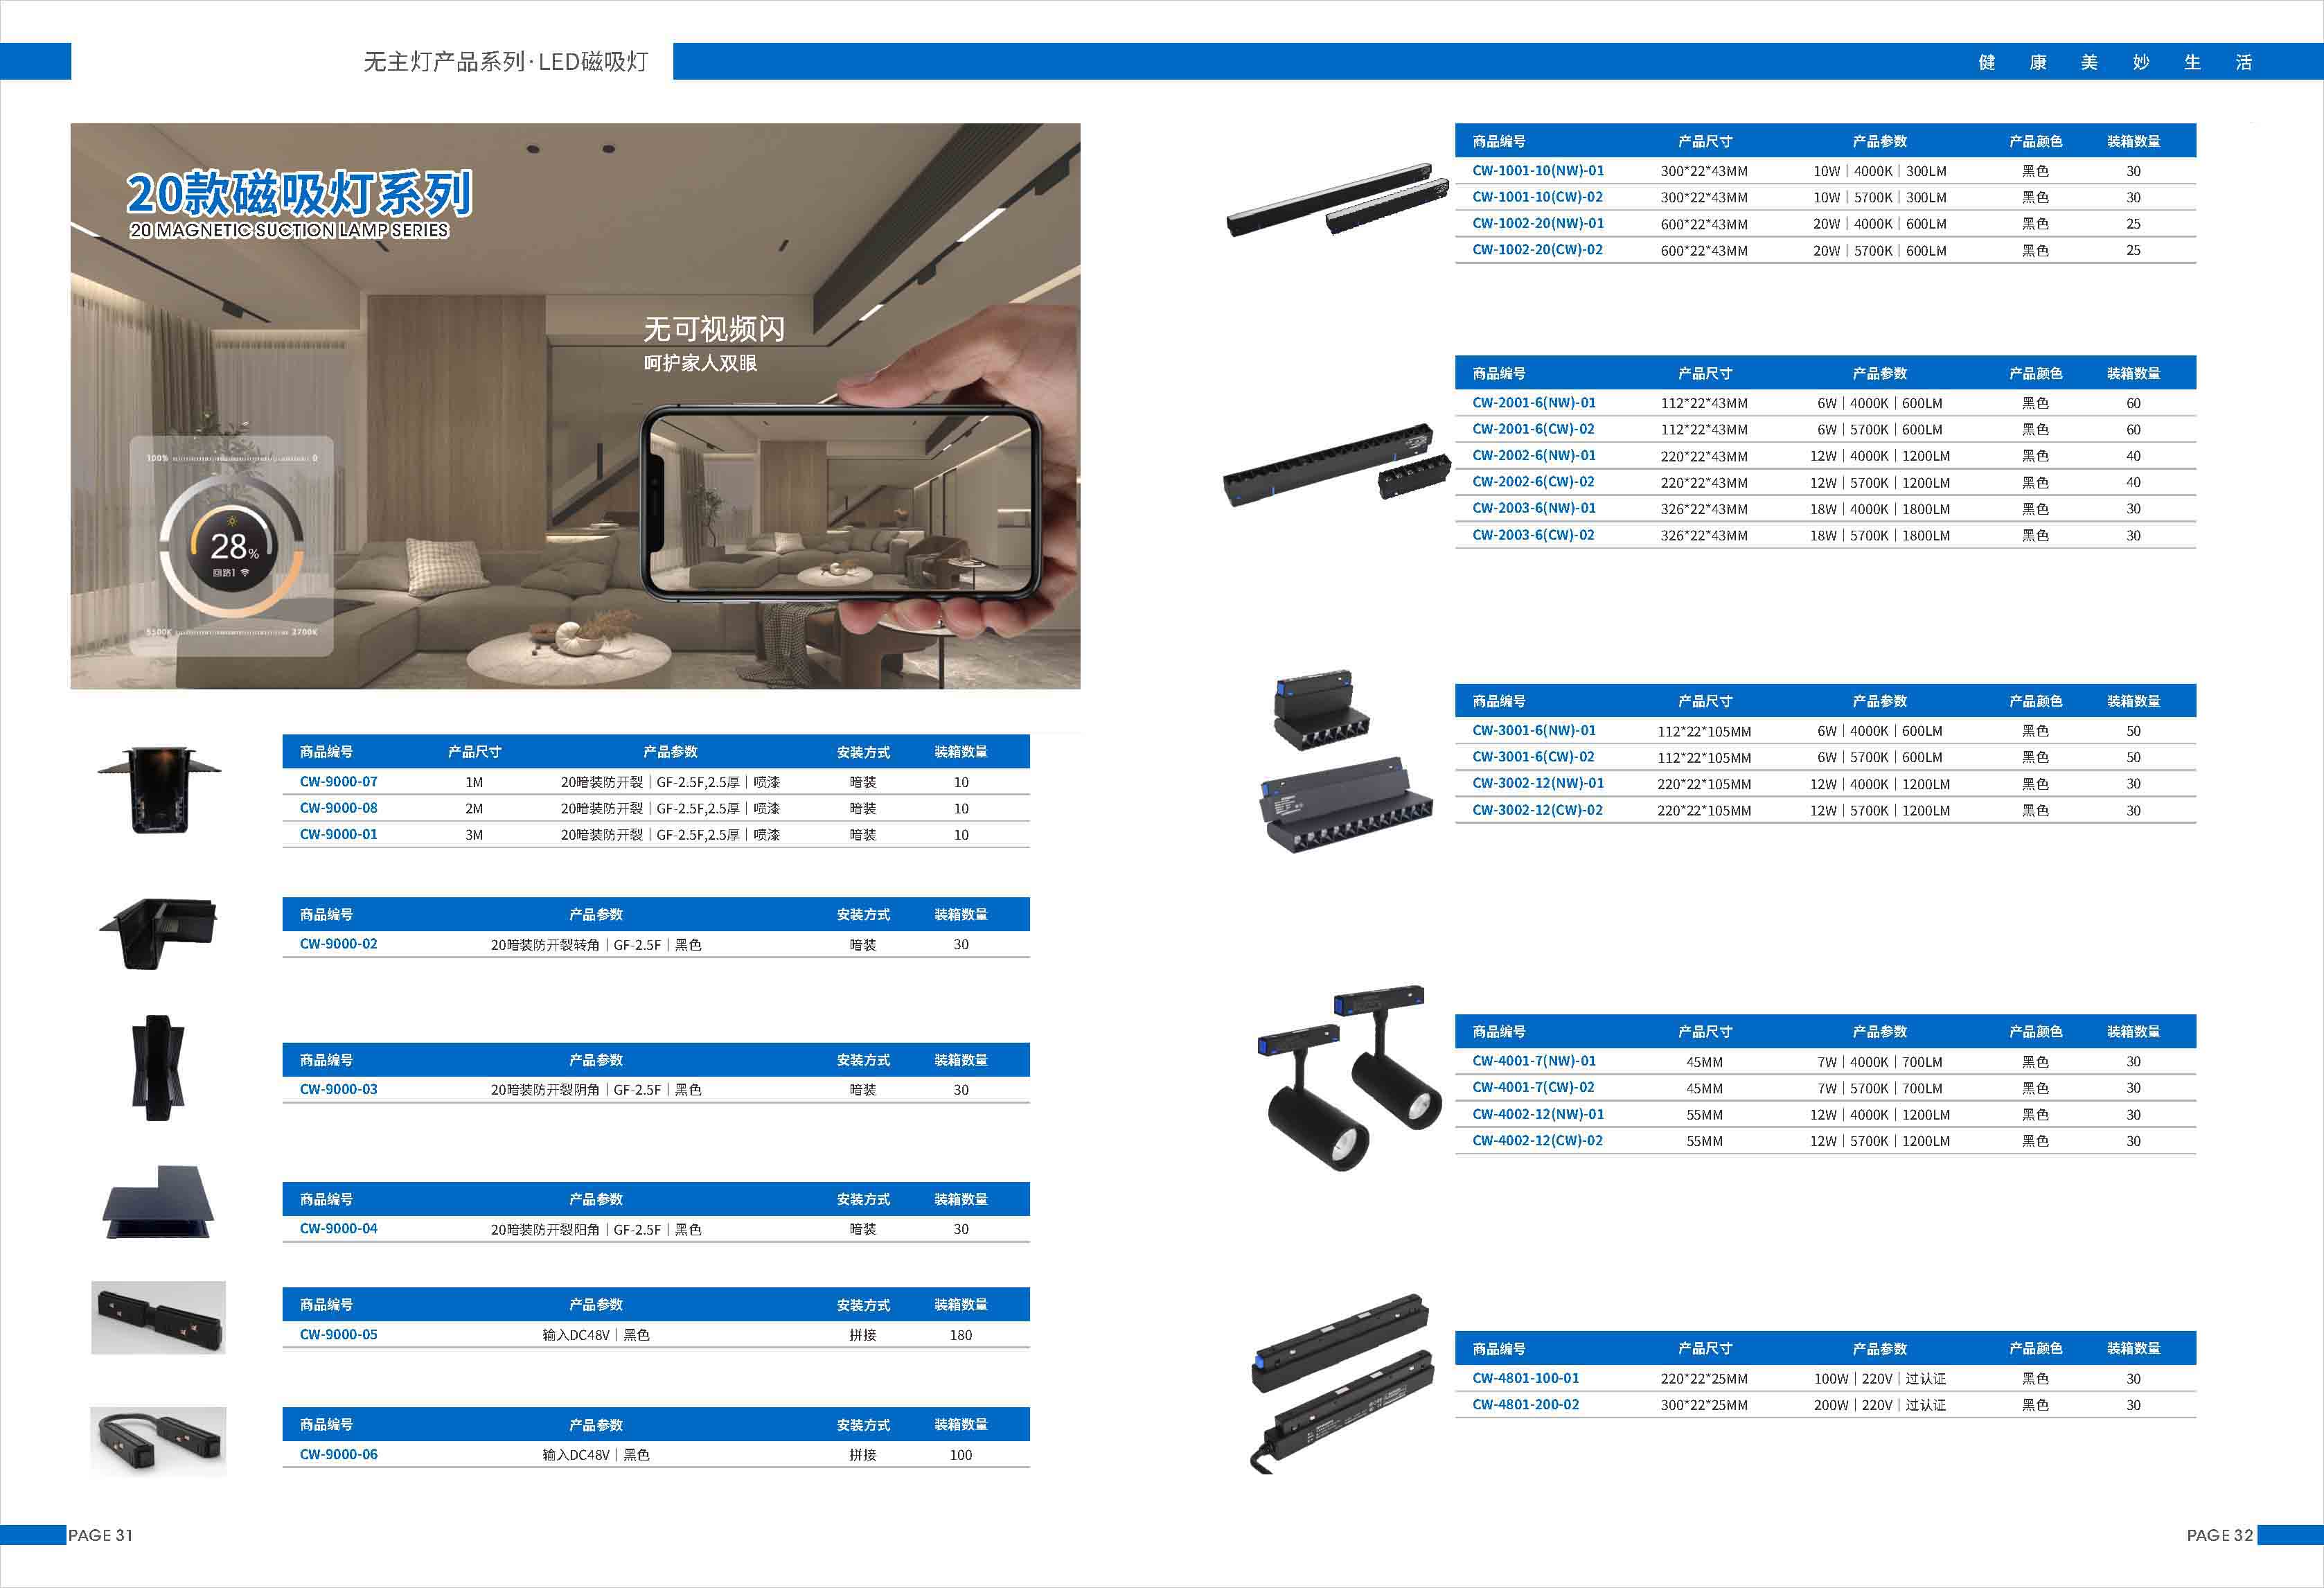Click the inner-corner track image beside CW-9000-03

(158, 1068)
